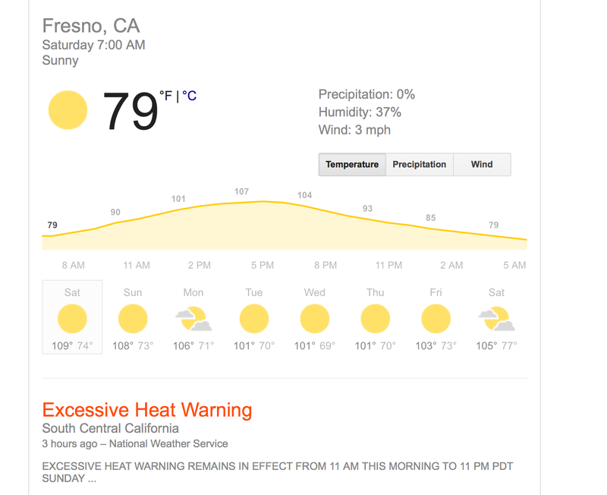Select the 11 PM time label
The width and height of the screenshot is (607, 495).
[x=388, y=265]
